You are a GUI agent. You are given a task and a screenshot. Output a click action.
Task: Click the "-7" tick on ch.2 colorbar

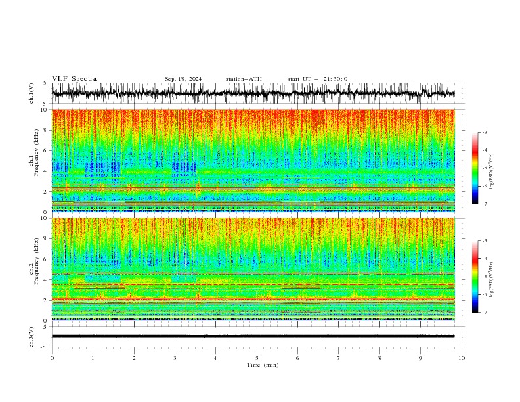485,313
